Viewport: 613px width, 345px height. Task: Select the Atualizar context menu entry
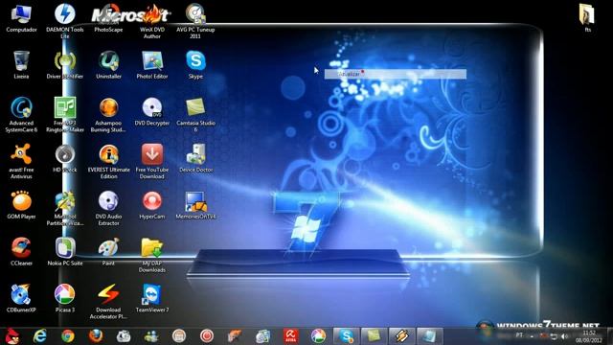[396, 74]
